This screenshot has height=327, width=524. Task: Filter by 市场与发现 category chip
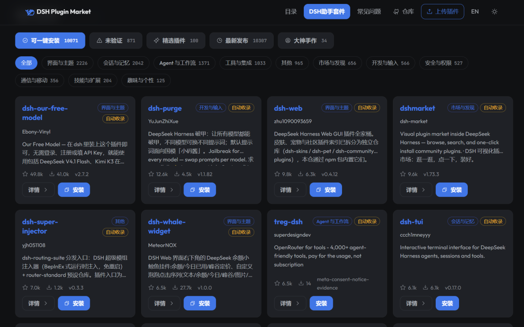(337, 63)
